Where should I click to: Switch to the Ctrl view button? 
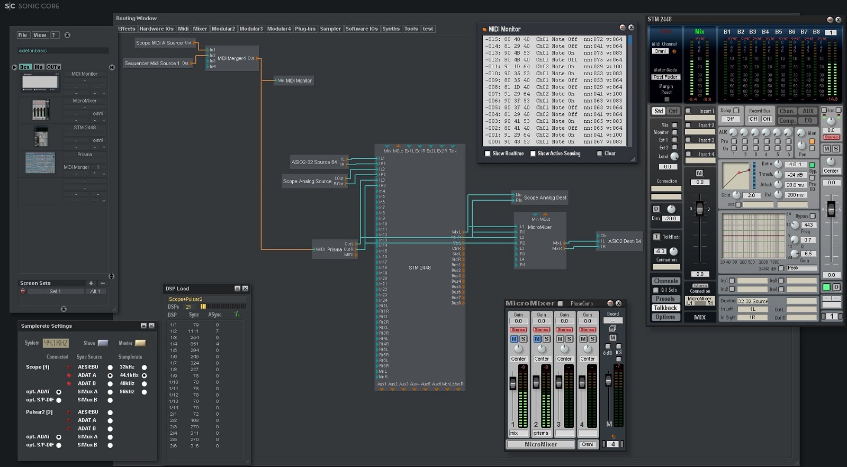(673, 111)
